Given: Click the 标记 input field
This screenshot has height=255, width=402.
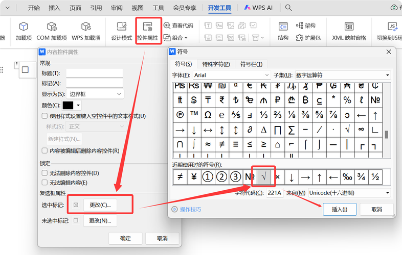Looking at the screenshot, I should [x=94, y=83].
